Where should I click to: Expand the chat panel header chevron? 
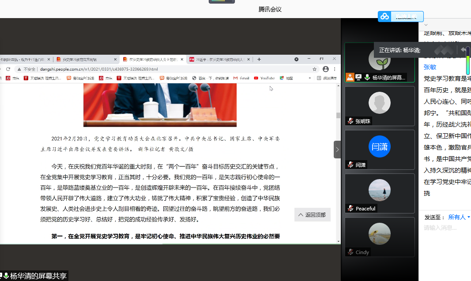click(x=426, y=25)
